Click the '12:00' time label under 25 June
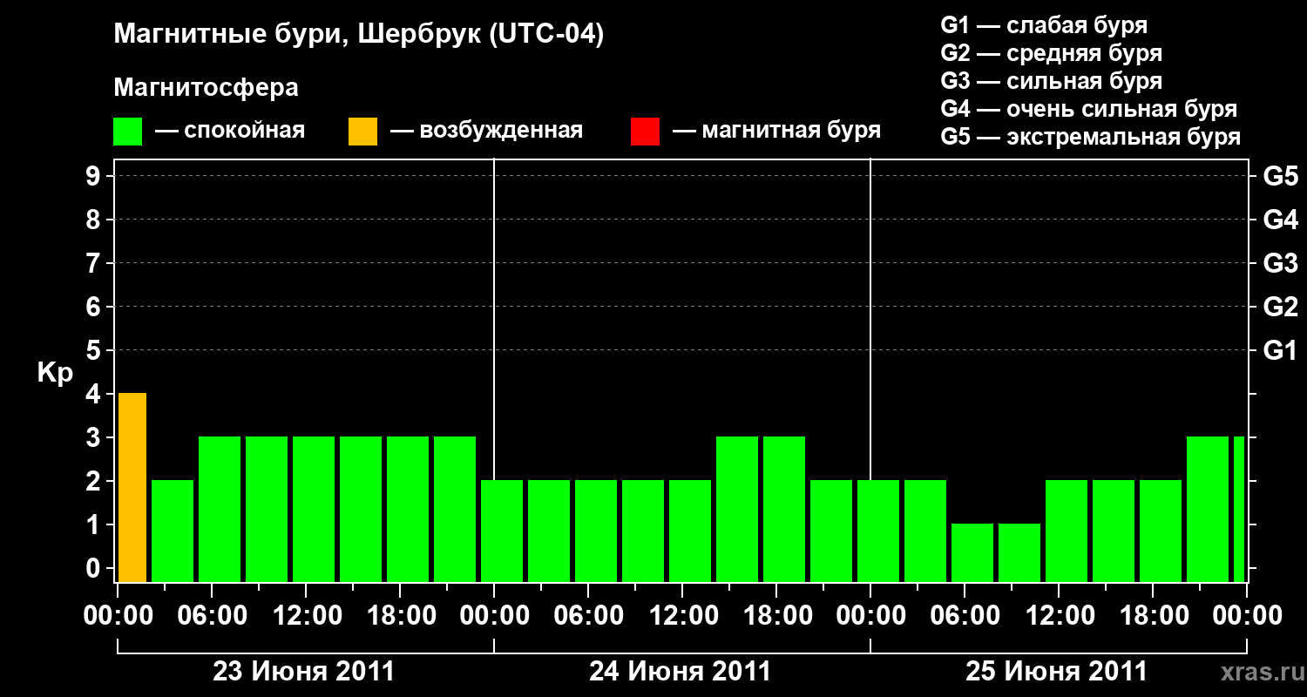This screenshot has width=1307, height=697. coord(1059,615)
